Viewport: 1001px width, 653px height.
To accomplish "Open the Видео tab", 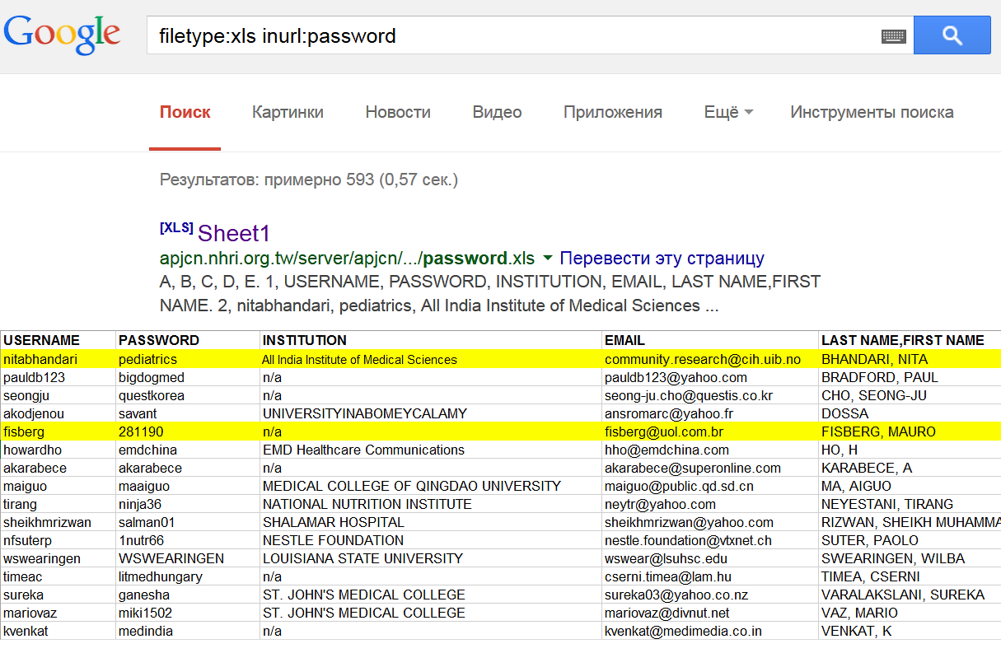I will (x=497, y=112).
